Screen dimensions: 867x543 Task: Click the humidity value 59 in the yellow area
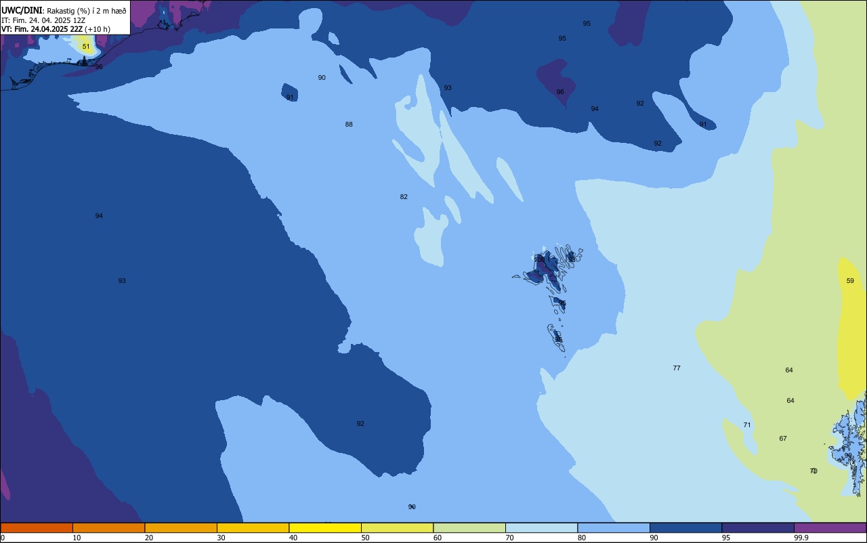pos(850,281)
